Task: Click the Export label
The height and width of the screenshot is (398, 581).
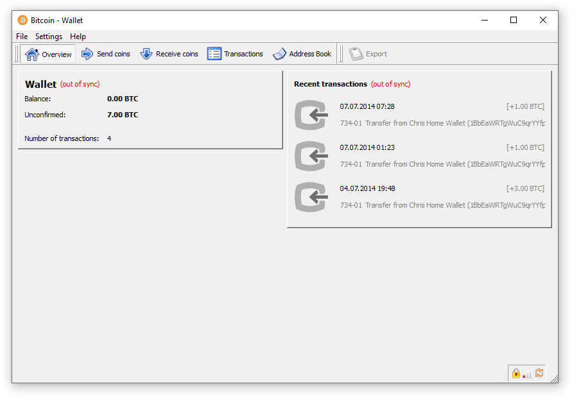Action: pyautogui.click(x=376, y=54)
